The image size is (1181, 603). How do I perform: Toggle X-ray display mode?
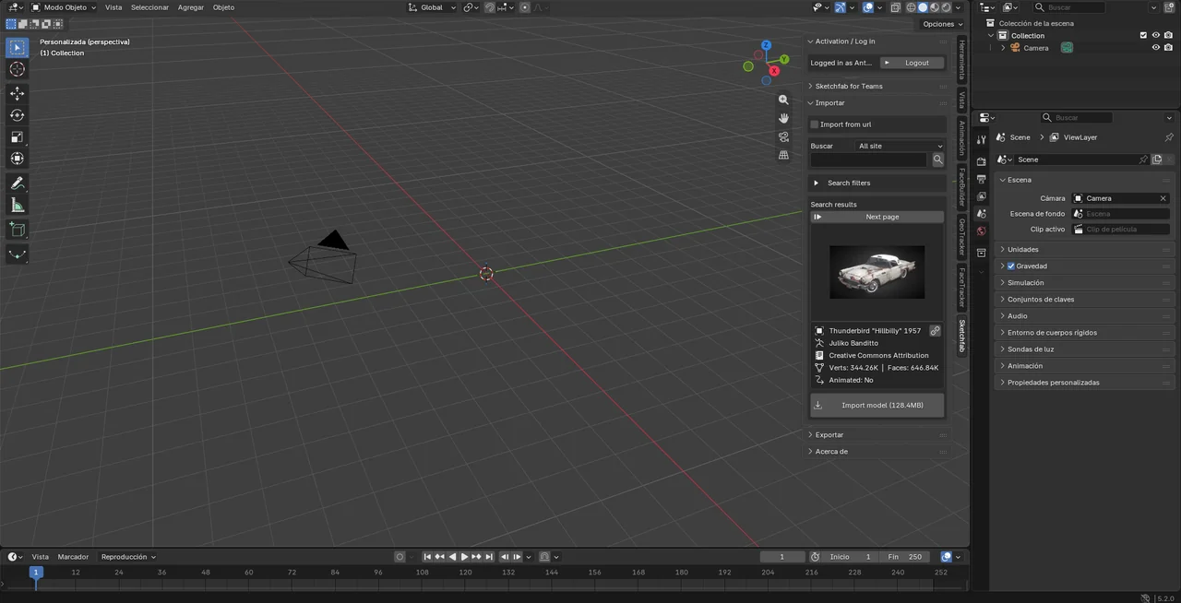click(x=894, y=7)
